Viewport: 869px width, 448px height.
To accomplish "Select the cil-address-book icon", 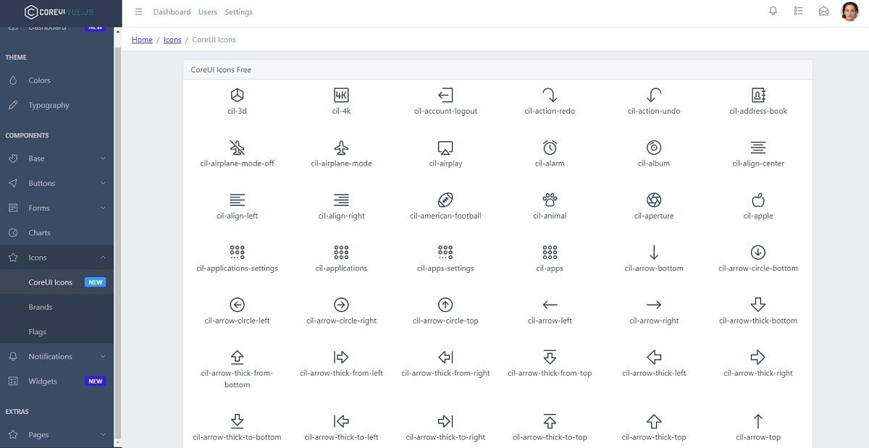I will [758, 95].
